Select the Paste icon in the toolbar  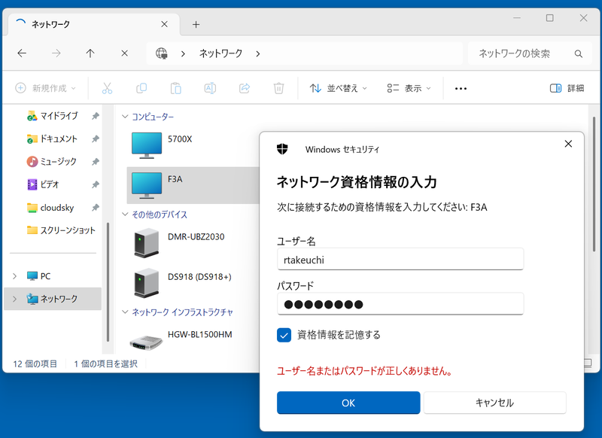tap(175, 88)
